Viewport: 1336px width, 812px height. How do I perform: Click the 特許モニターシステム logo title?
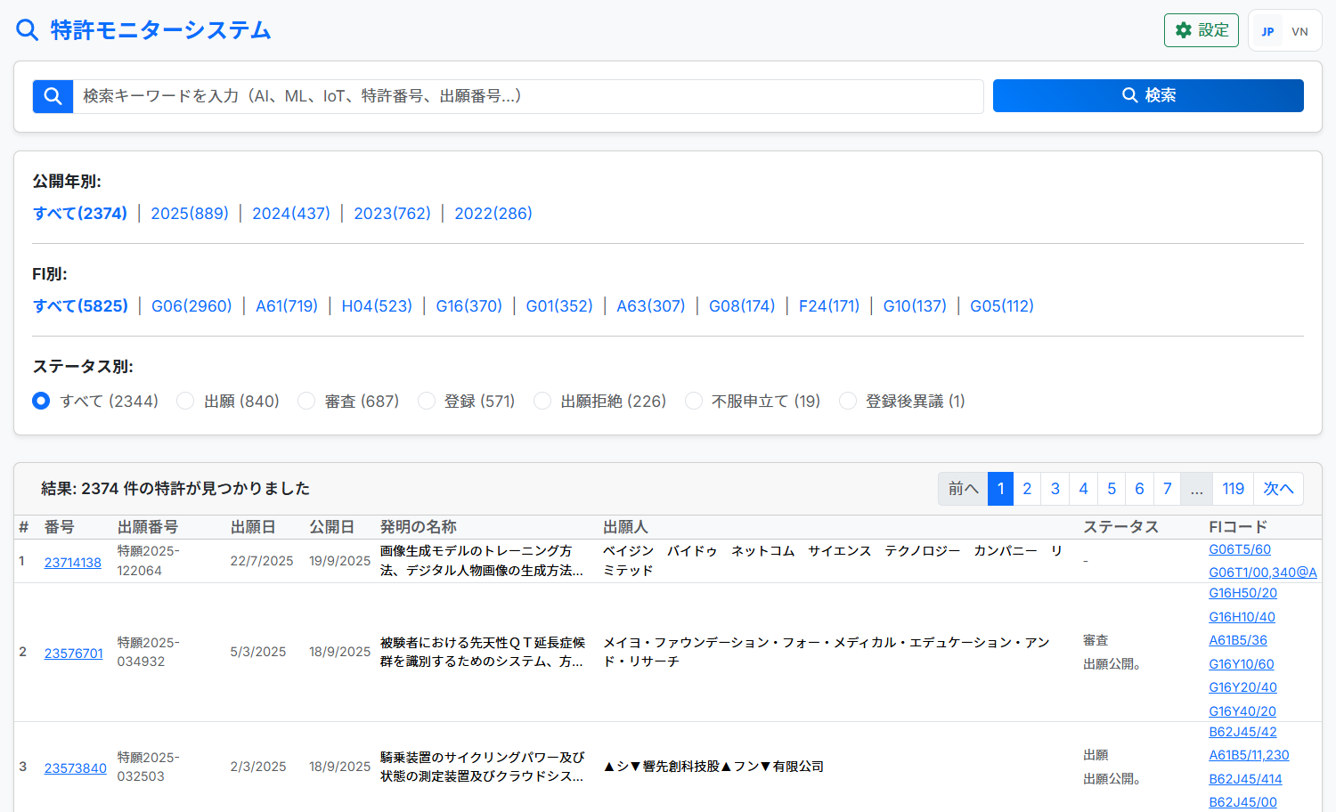(160, 30)
